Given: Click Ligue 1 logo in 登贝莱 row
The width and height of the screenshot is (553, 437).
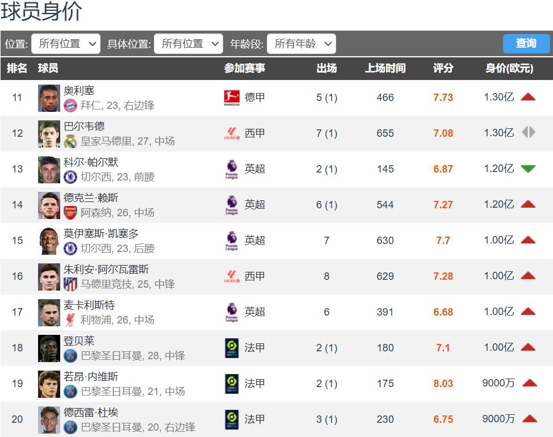Looking at the screenshot, I should [x=232, y=348].
